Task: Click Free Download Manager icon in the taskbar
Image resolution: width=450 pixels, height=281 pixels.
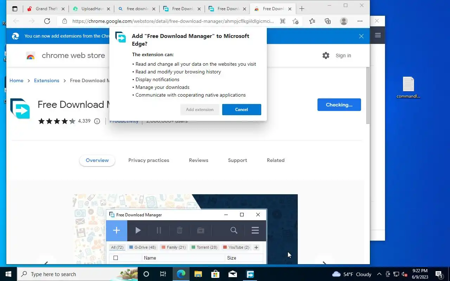Action: [250, 274]
